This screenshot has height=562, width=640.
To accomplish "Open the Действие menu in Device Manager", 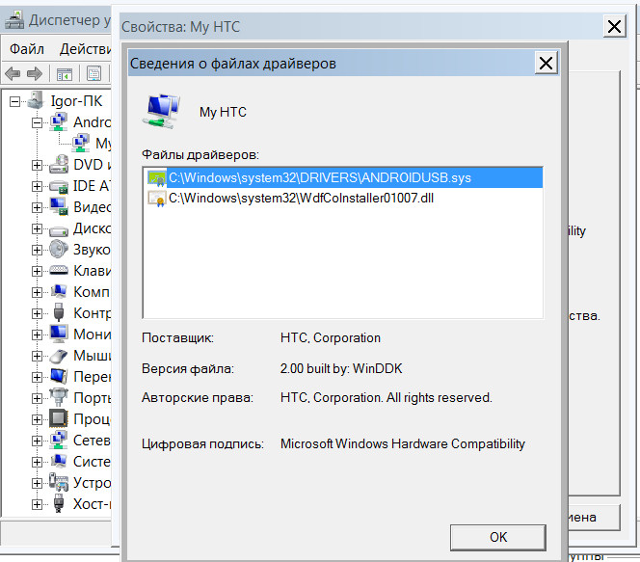I will click(x=85, y=49).
